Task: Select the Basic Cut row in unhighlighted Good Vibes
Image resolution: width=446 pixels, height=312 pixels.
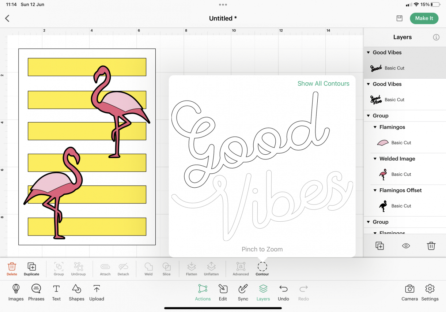Action: [405, 99]
